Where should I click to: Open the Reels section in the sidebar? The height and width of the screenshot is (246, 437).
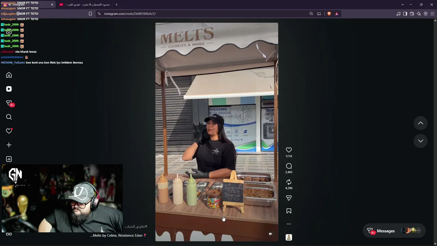pos(9,89)
